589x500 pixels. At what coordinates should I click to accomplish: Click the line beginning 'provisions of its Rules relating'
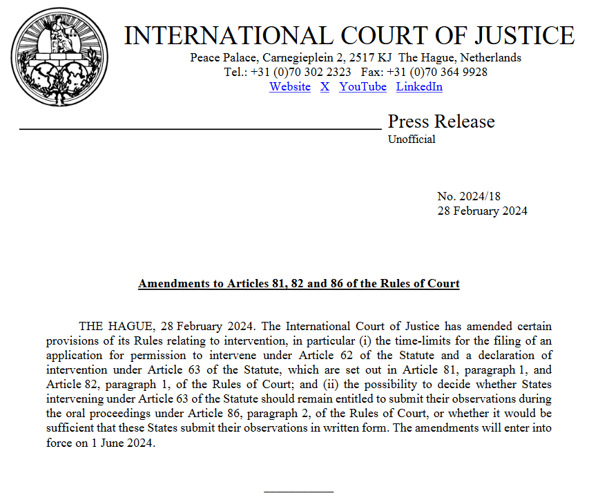(298, 340)
